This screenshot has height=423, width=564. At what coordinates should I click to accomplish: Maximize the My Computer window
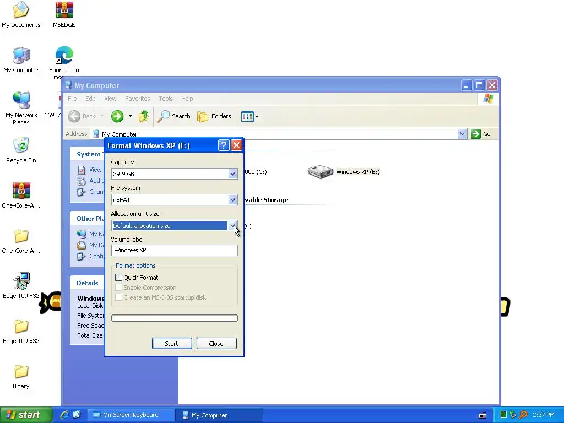tap(479, 85)
